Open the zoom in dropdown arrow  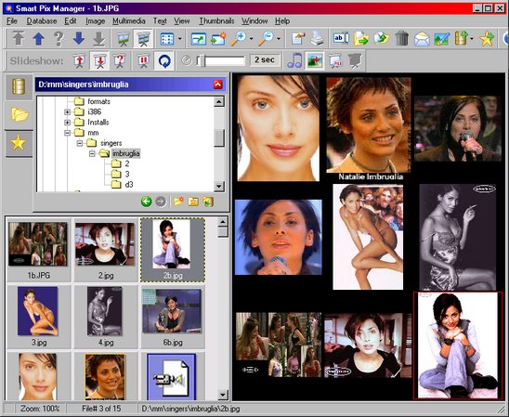(252, 39)
